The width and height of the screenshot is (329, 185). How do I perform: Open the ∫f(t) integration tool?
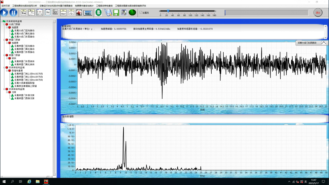[x=48, y=12]
